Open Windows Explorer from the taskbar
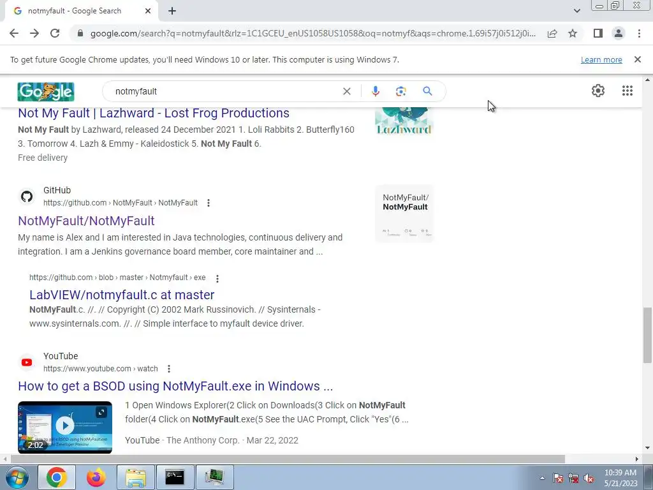This screenshot has width=653, height=490. (x=136, y=477)
